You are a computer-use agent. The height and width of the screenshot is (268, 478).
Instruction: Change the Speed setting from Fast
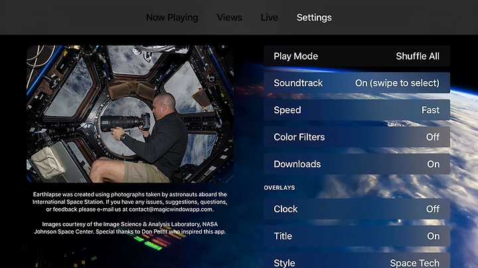tap(357, 110)
